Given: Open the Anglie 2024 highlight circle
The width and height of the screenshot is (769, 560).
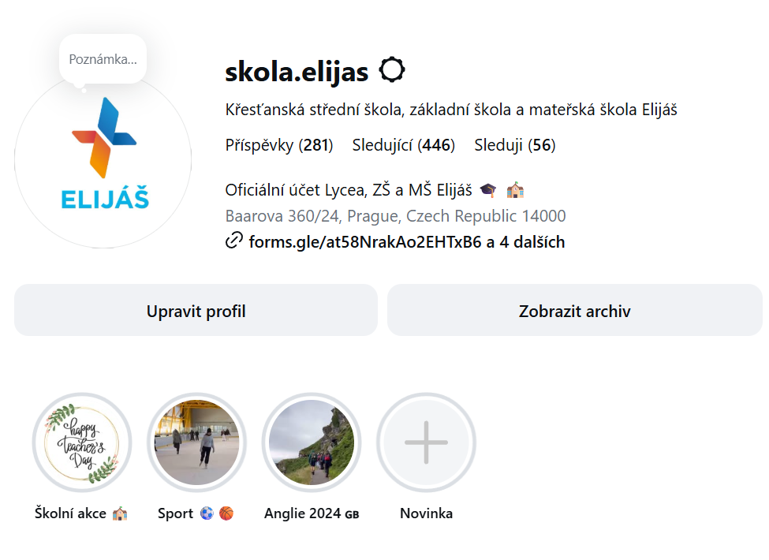Looking at the screenshot, I should coord(312,442).
